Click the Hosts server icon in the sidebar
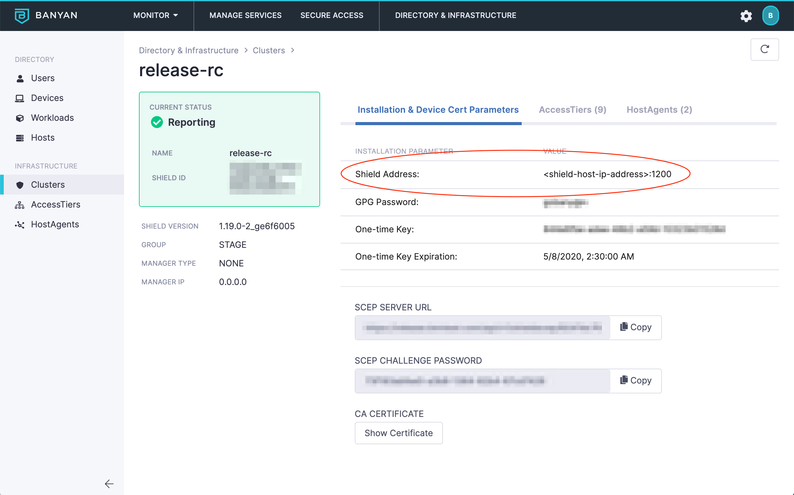The image size is (794, 495). 20,138
